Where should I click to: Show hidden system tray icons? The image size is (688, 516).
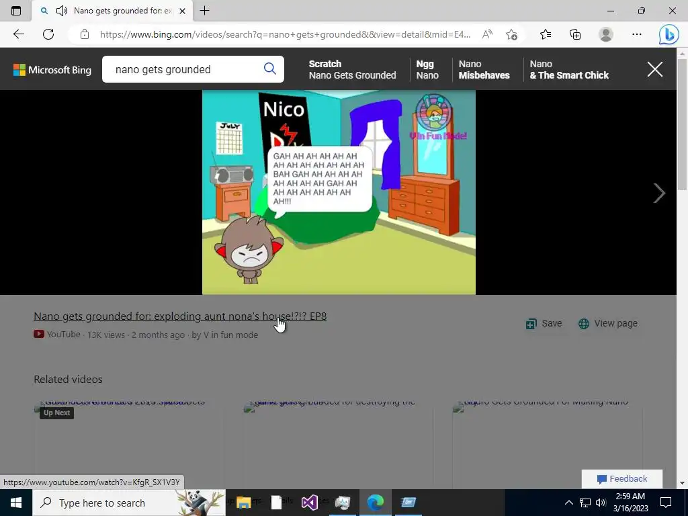568,503
